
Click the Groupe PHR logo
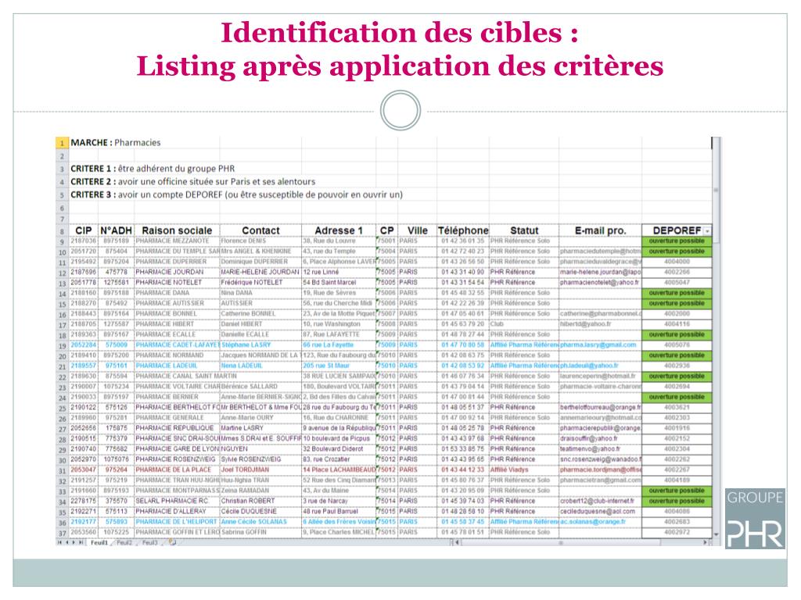pyautogui.click(x=755, y=519)
